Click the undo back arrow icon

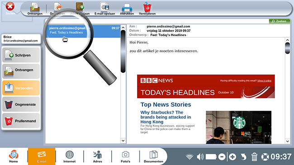[x=243, y=157]
